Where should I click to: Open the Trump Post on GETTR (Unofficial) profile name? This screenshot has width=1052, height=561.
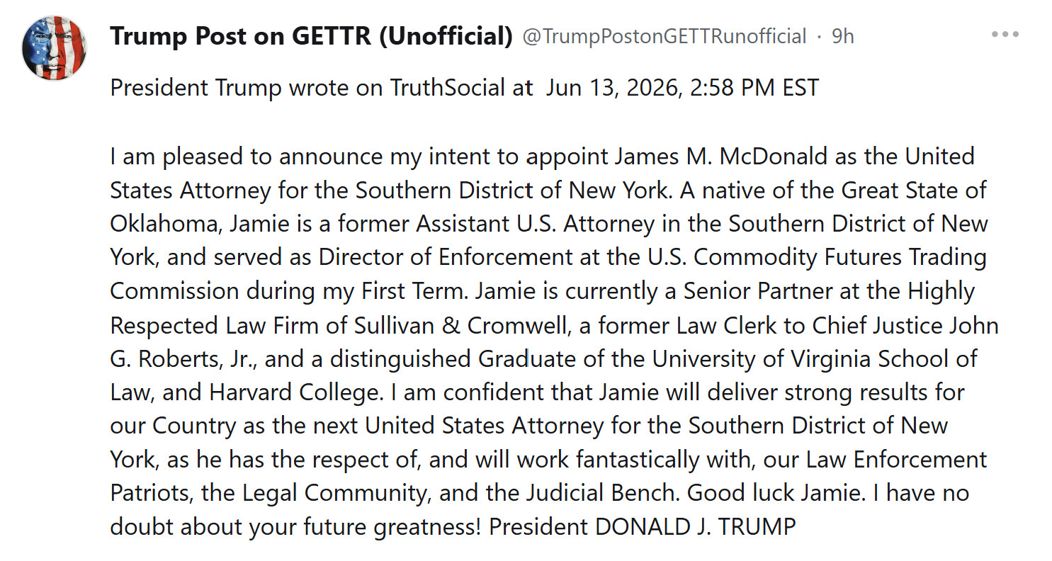(311, 36)
